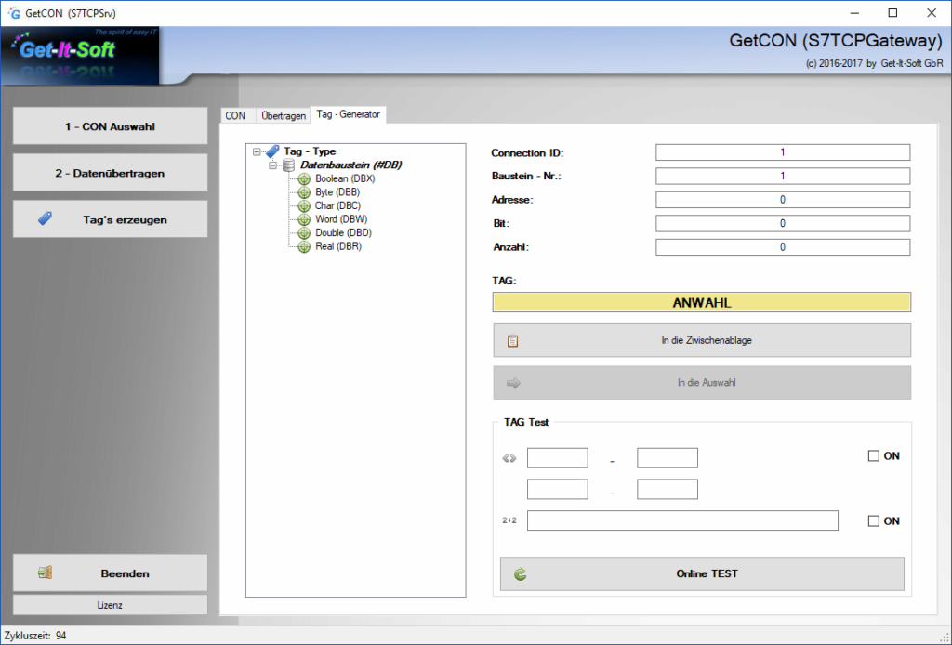Enable the first ON checkbox in TAG Test
952x645 pixels.
tap(871, 455)
